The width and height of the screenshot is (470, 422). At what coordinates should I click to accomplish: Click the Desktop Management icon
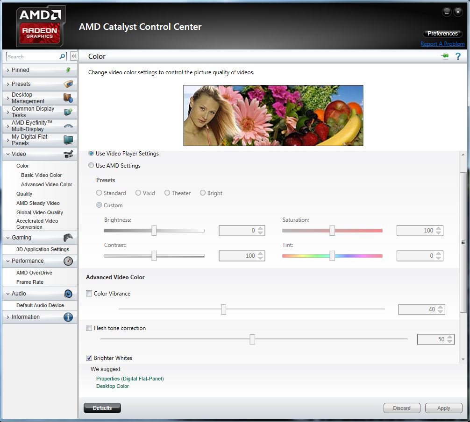(x=68, y=98)
